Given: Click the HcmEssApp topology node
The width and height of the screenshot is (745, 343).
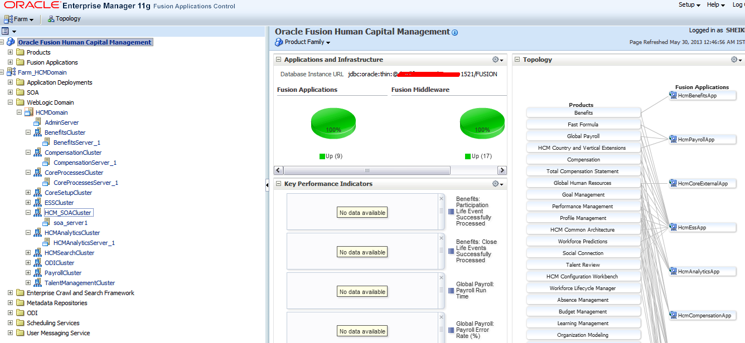Looking at the screenshot, I should [703, 228].
